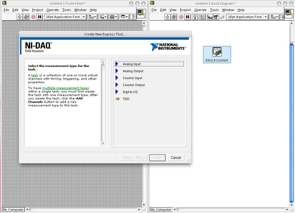Open Edit menu in Front Panel
The width and height of the screenshot is (295, 213).
(x=15, y=10)
